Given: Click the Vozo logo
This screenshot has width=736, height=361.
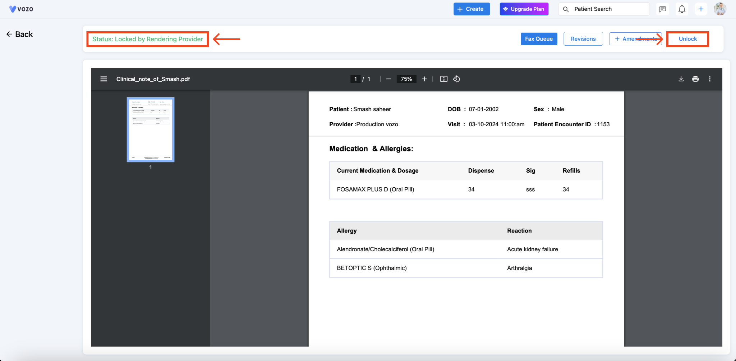Looking at the screenshot, I should (21, 9).
